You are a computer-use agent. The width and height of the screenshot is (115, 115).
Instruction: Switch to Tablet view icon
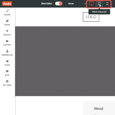99,4
